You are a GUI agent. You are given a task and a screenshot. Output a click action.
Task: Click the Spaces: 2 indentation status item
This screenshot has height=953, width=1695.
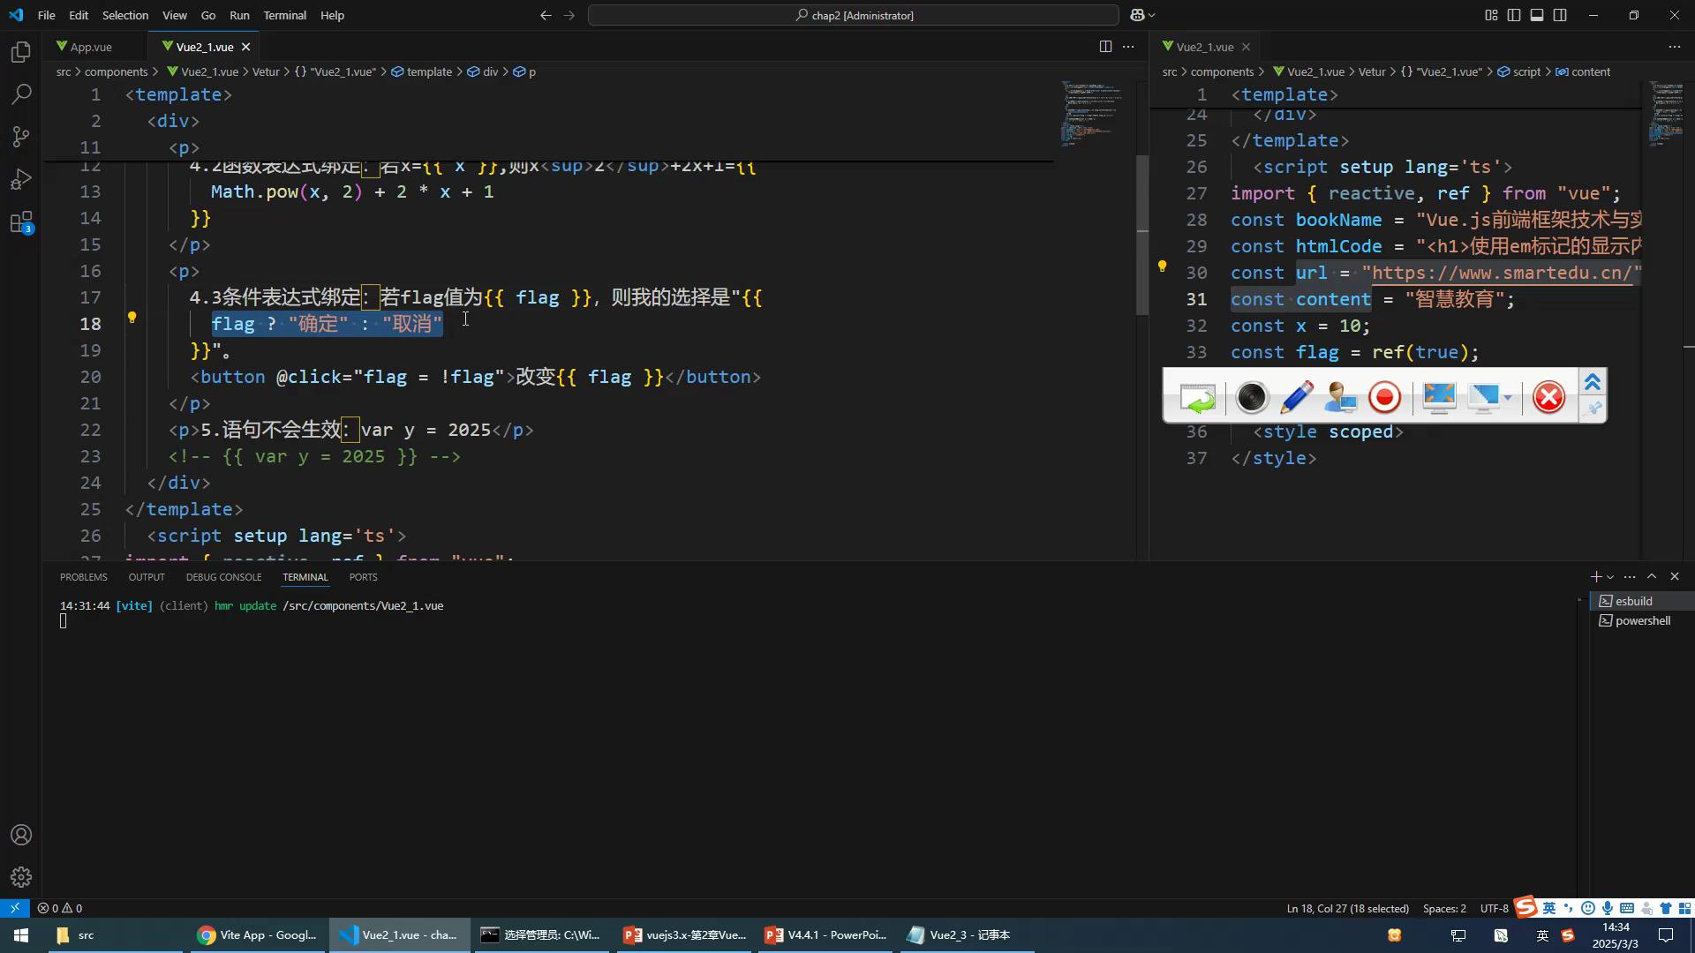click(1444, 909)
